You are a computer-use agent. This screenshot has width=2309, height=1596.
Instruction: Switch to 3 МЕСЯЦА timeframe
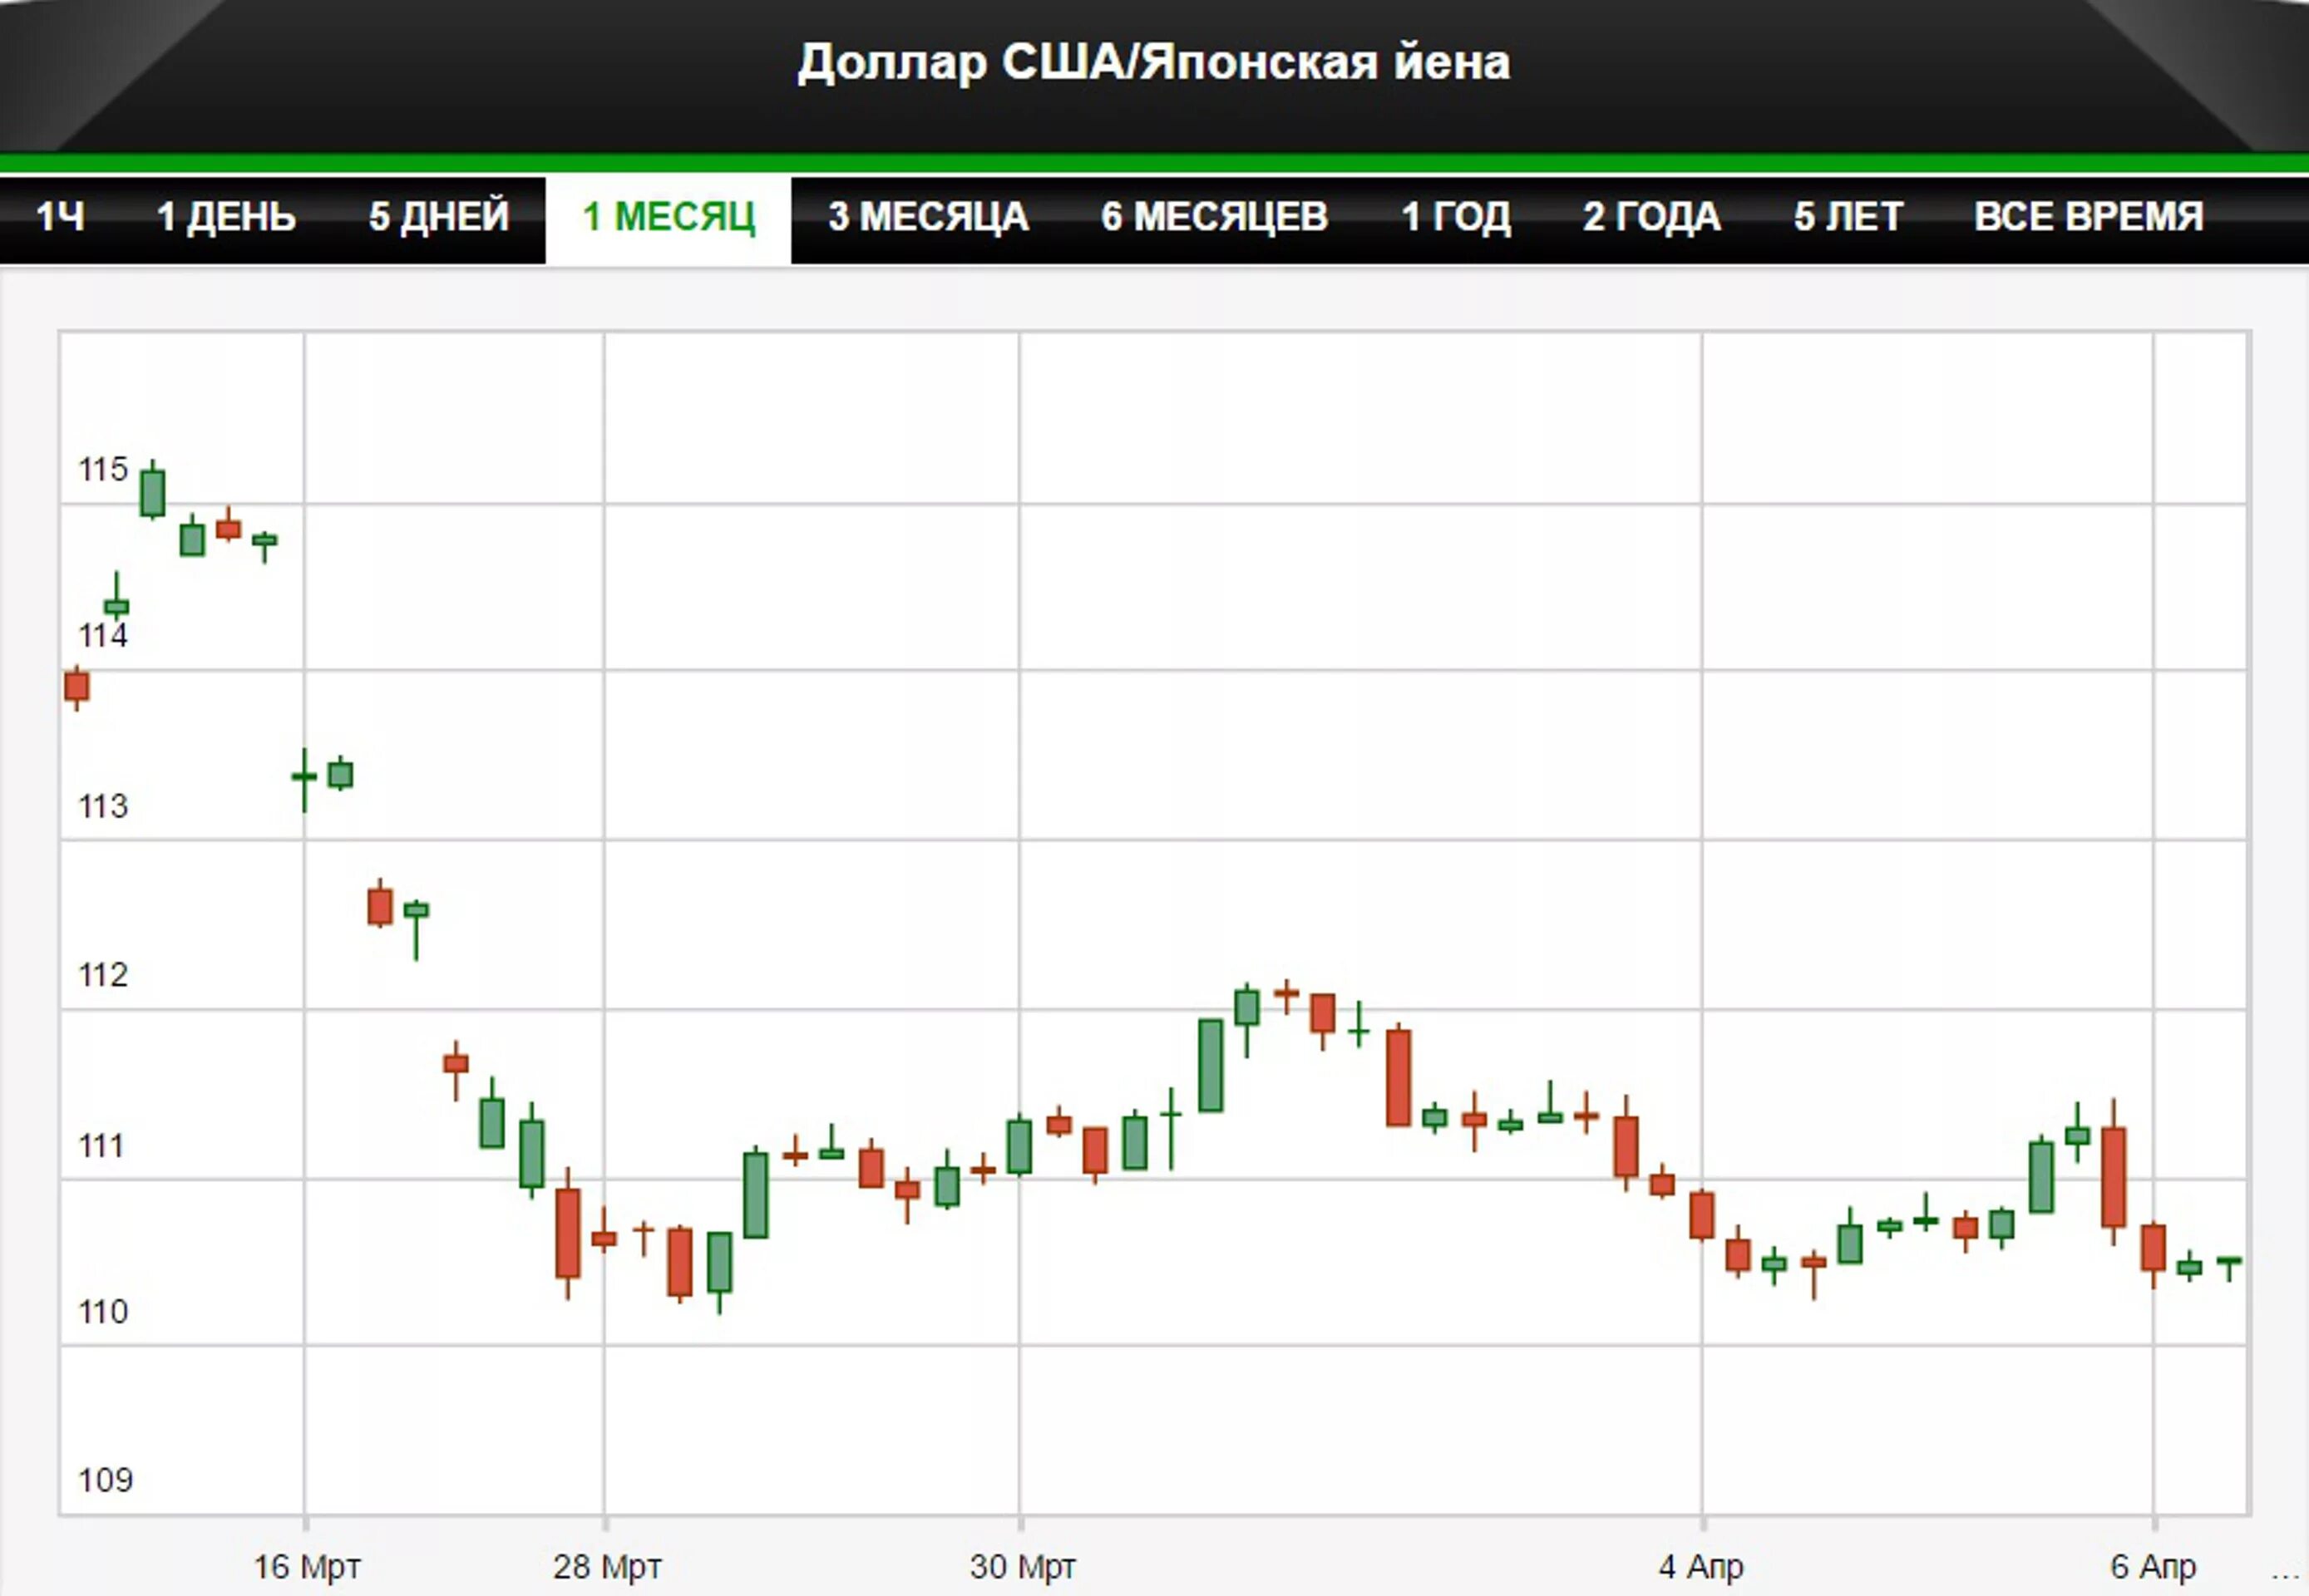pyautogui.click(x=928, y=217)
